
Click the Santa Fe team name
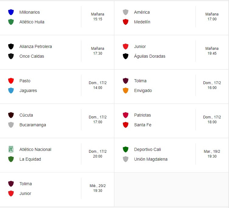(143, 125)
